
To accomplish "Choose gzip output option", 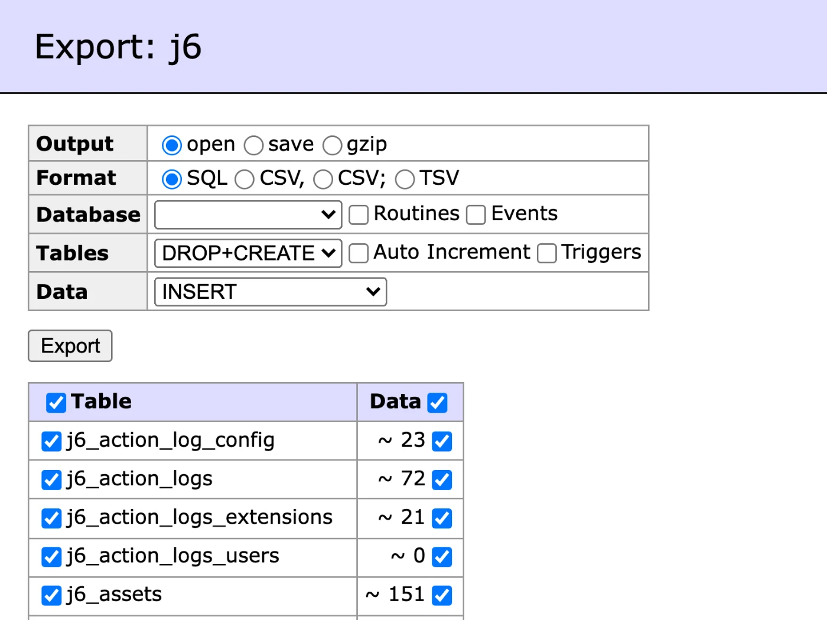I will pos(332,145).
